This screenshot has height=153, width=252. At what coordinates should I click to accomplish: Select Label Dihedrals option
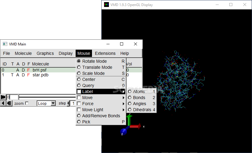(142, 110)
